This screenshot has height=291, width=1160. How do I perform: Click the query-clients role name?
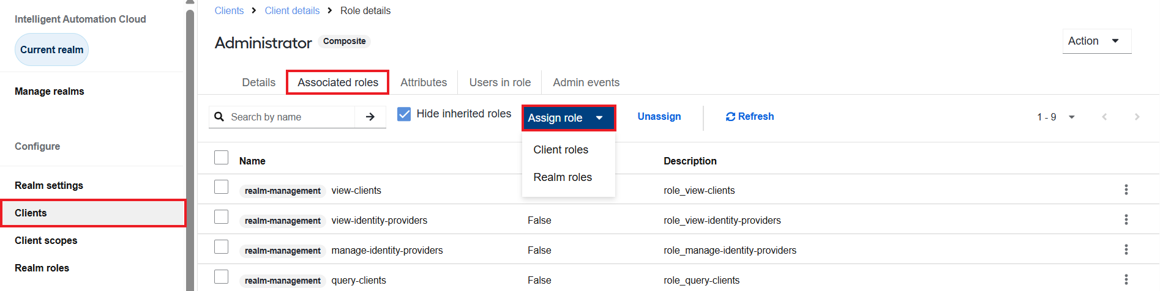[x=359, y=280]
